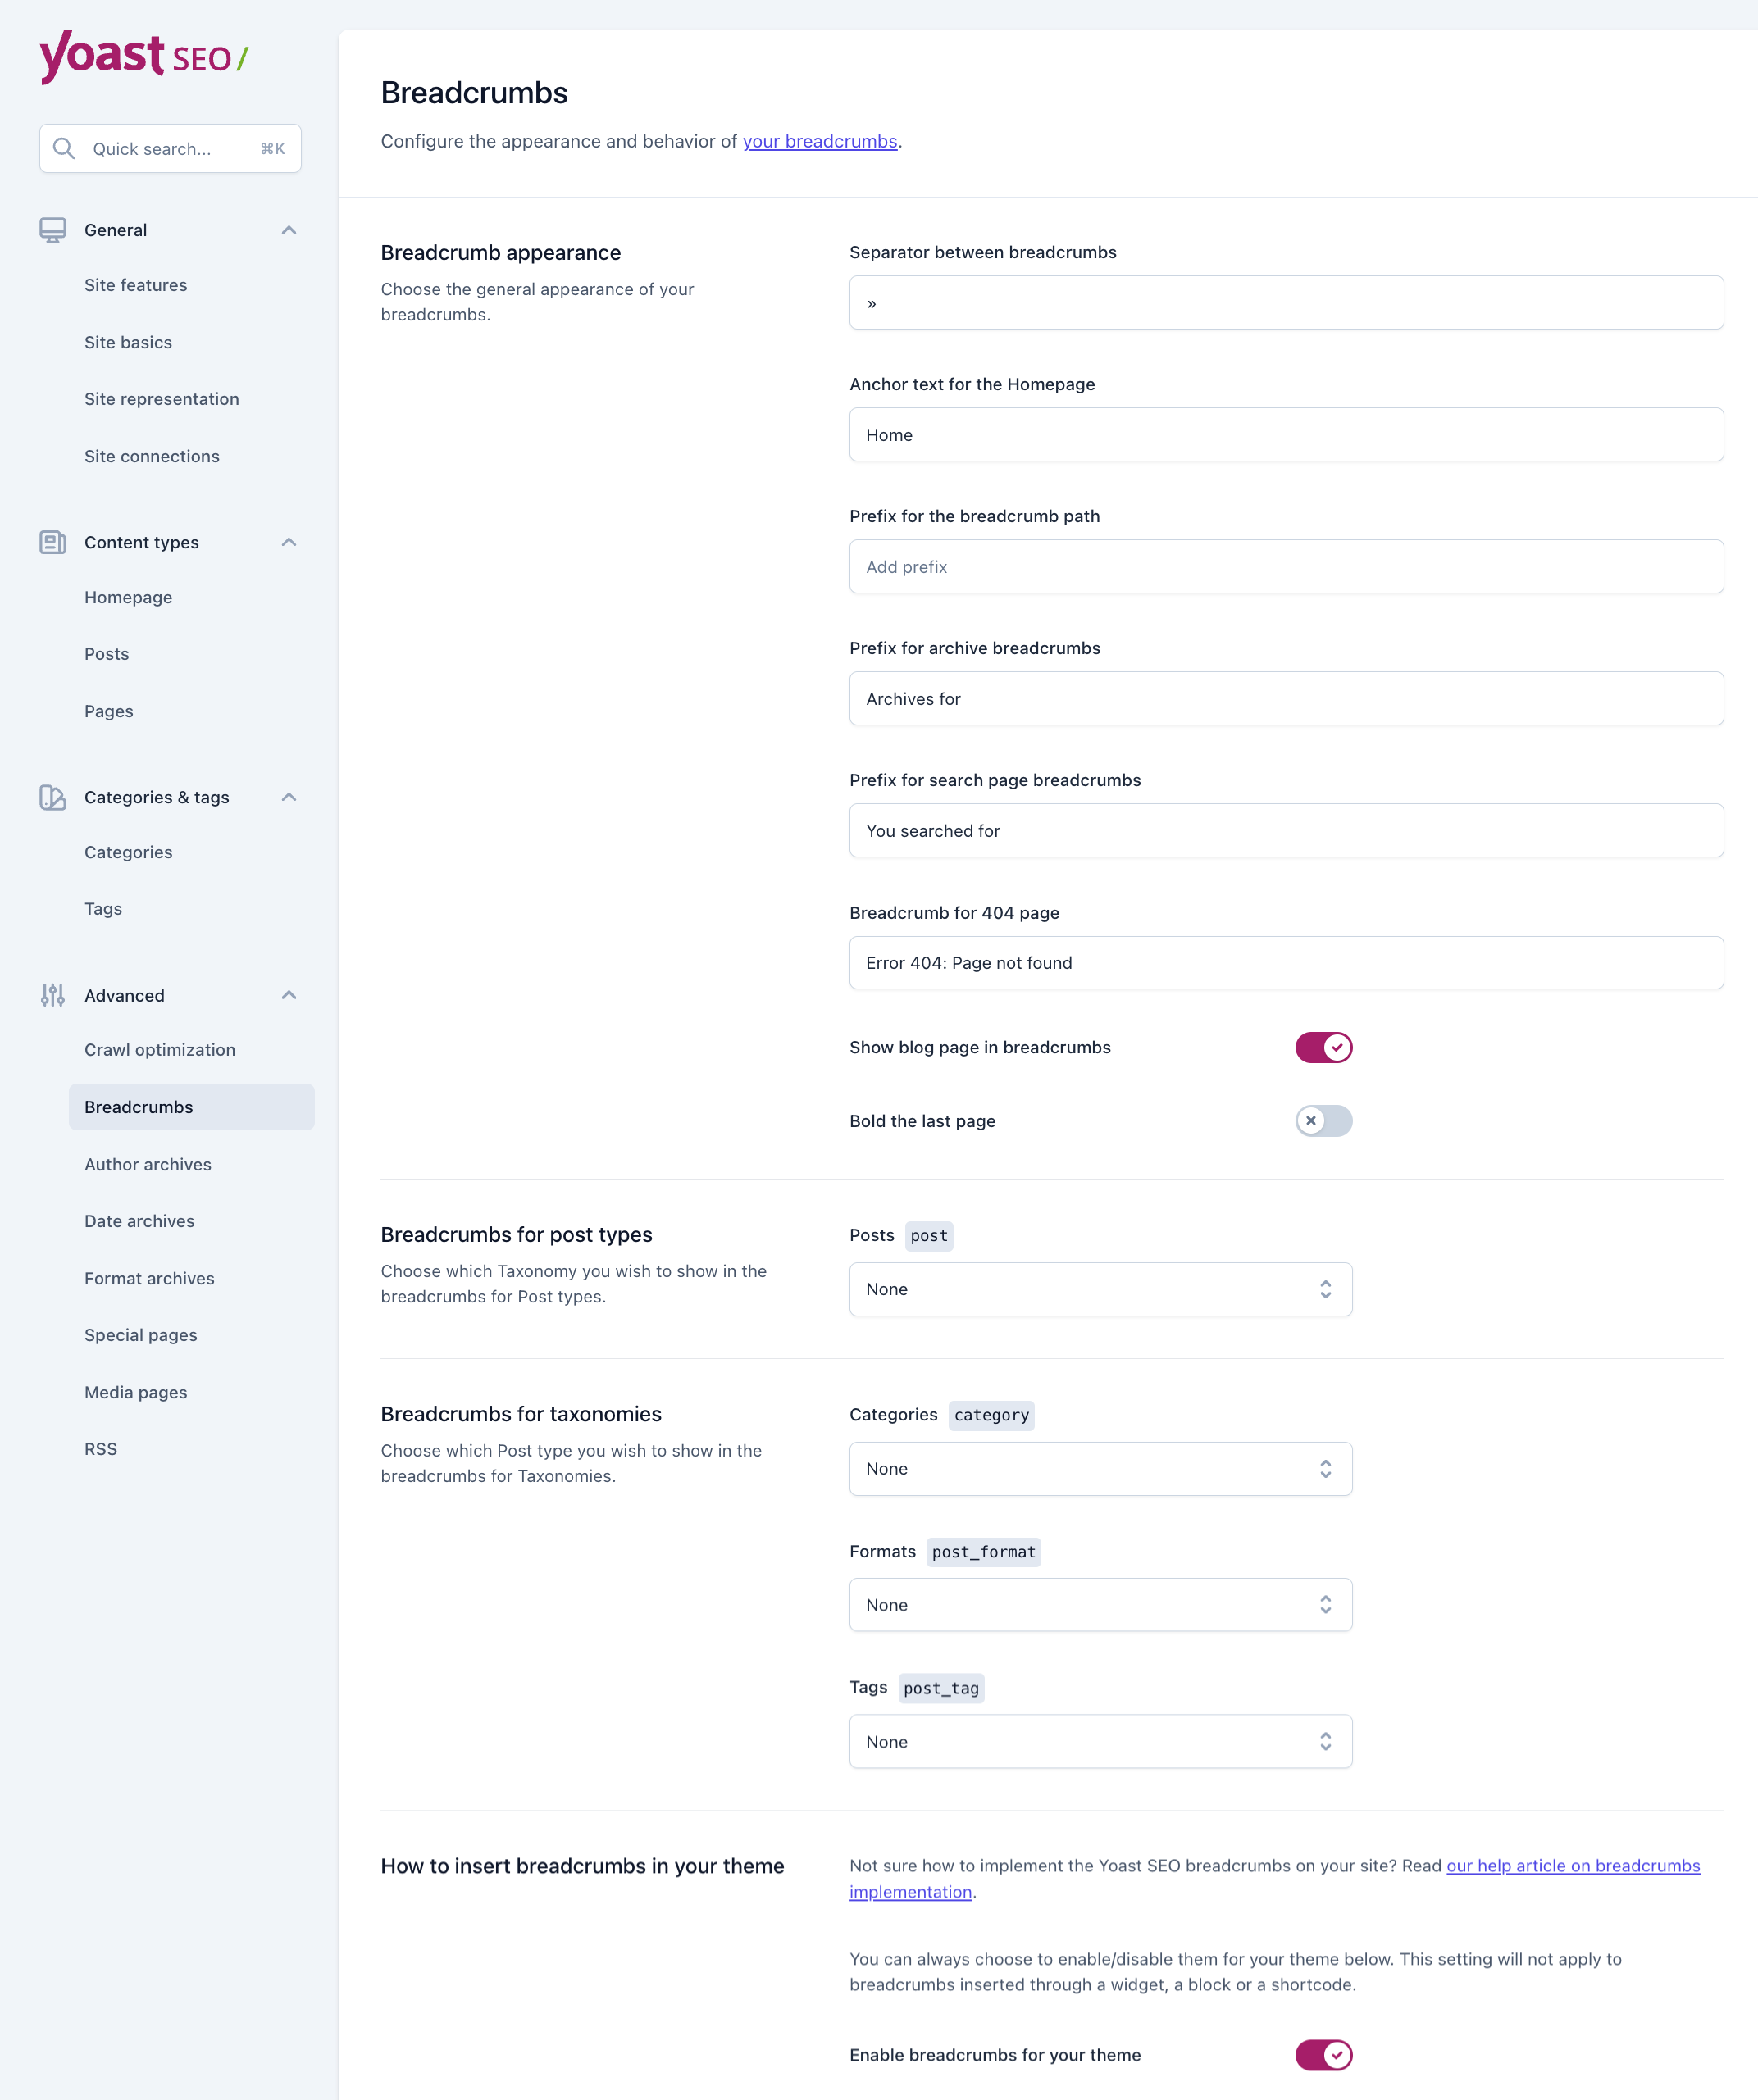Open the your breadcrumbs link
Screen dimensions: 1758x2100
pos(821,141)
